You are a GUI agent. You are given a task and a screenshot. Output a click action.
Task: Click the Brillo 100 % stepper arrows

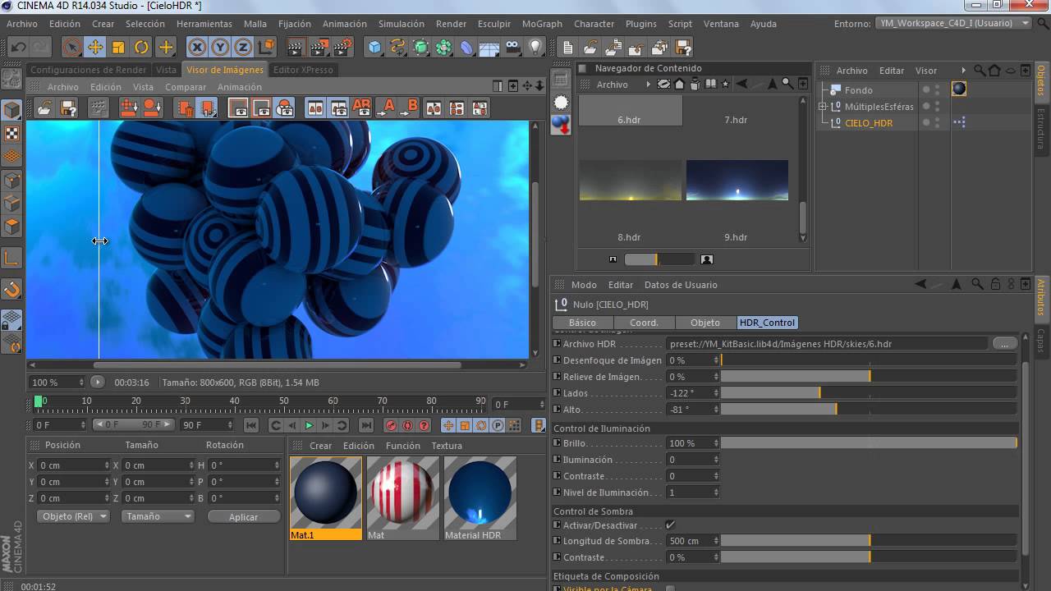pyautogui.click(x=717, y=442)
